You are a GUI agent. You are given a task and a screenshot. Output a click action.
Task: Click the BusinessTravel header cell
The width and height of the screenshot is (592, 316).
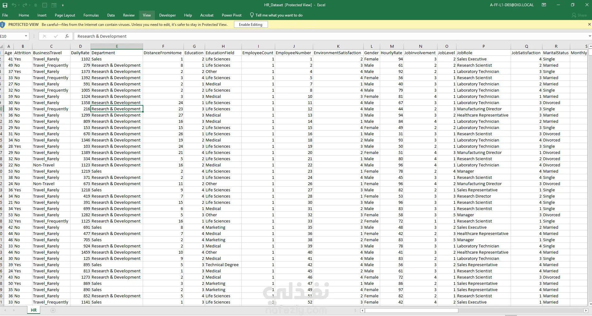(x=51, y=53)
